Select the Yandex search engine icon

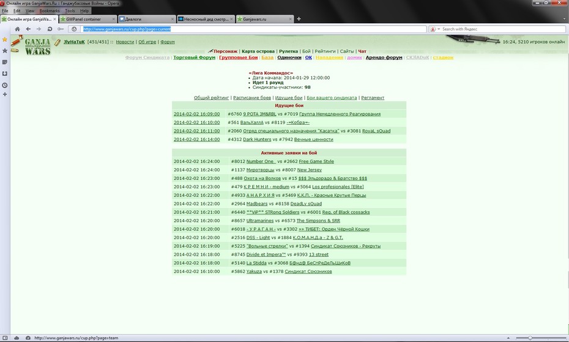(x=433, y=29)
